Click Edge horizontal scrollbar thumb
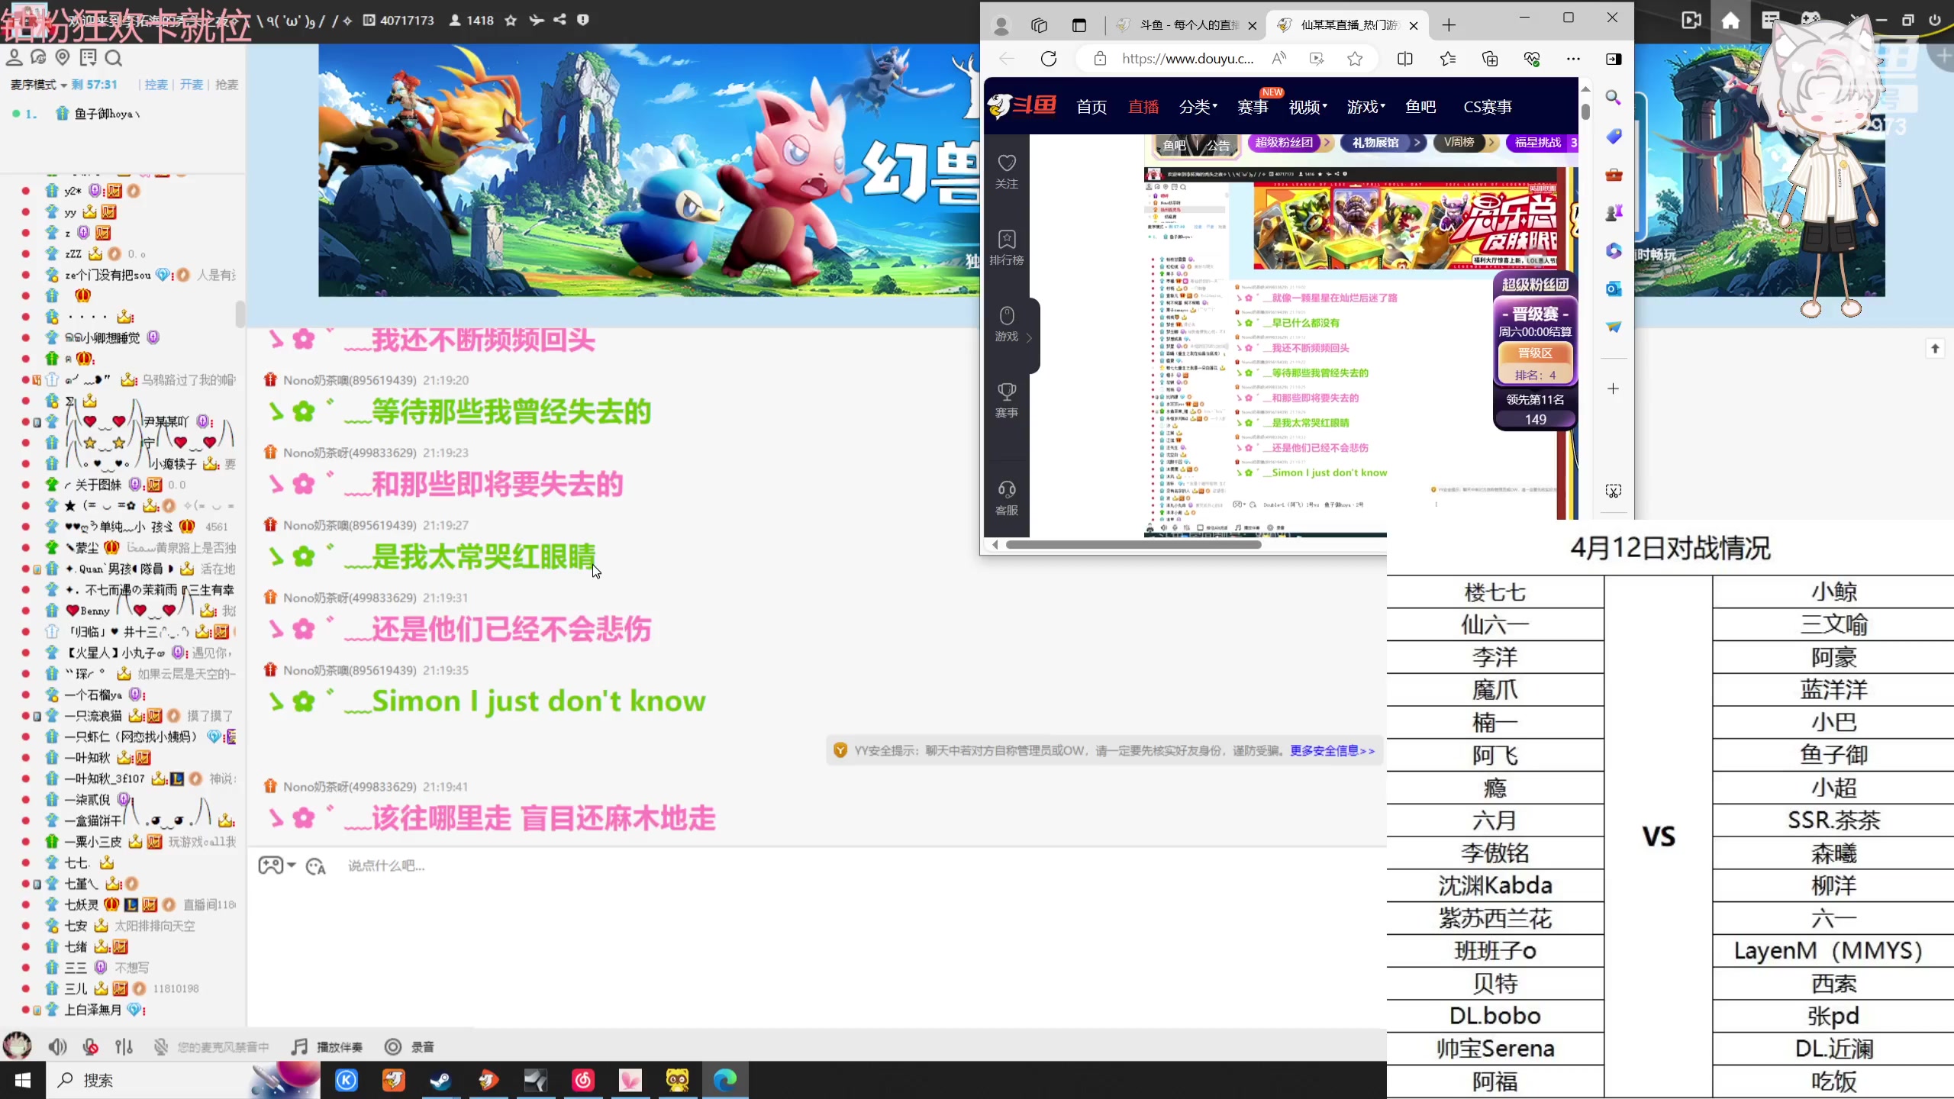This screenshot has height=1099, width=1954. [1133, 545]
